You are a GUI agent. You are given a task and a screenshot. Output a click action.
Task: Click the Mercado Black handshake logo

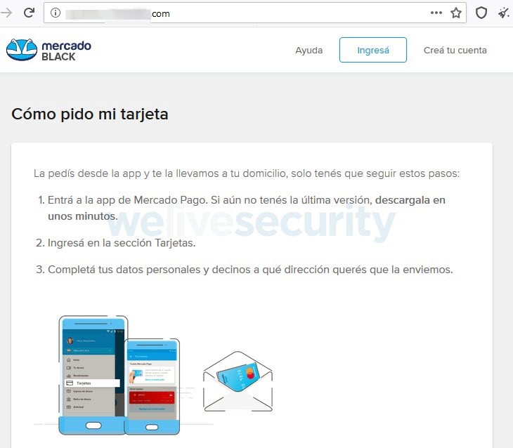point(22,50)
